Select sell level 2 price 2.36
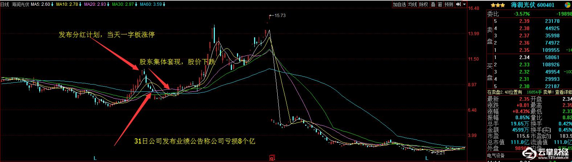Image resolution: width=572 pixels, height=162 pixels. coord(524,43)
